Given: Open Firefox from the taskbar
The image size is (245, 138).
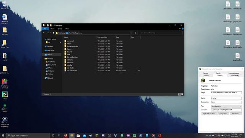Looking at the screenshot, I should click(x=65, y=135).
